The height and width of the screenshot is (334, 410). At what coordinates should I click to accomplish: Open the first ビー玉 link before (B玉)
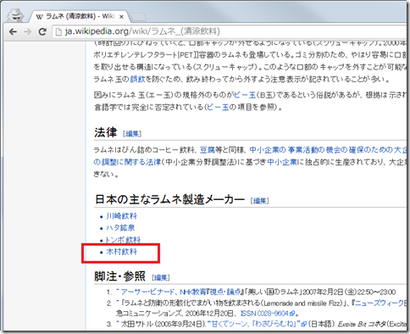(245, 95)
